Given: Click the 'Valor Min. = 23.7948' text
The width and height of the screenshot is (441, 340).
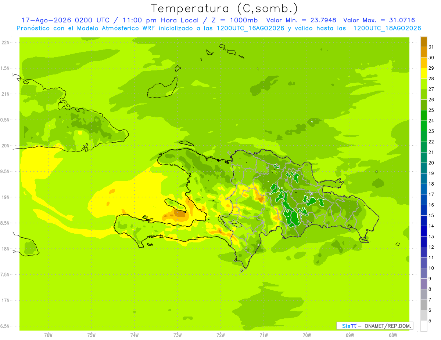Looking at the screenshot, I should [301, 20].
